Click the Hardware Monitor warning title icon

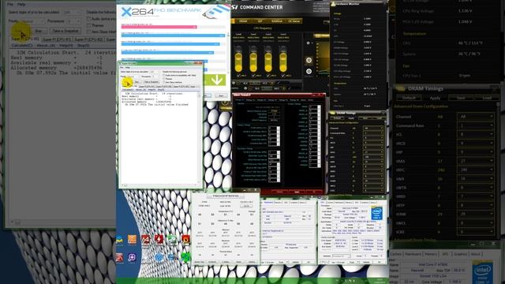click(333, 4)
